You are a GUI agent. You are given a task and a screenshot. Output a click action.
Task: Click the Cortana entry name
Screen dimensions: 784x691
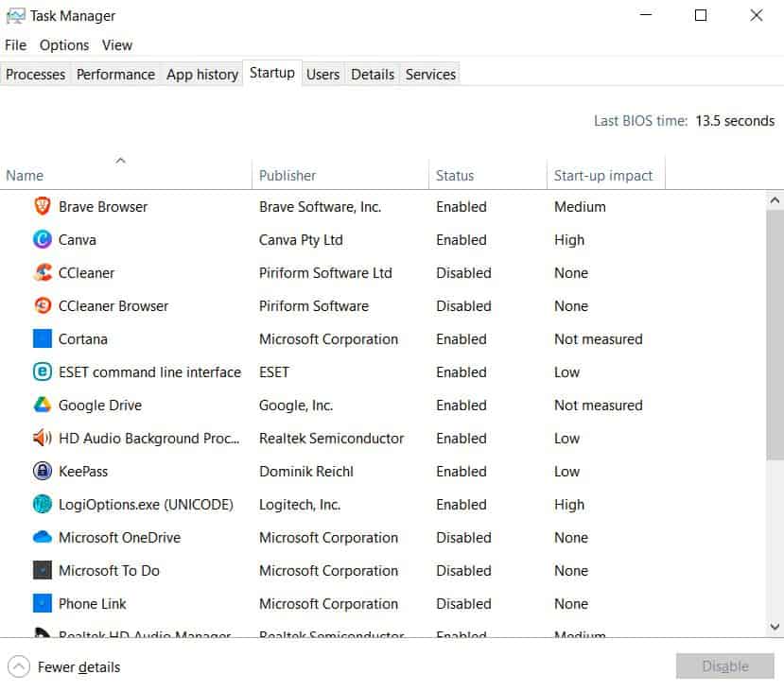pos(83,338)
